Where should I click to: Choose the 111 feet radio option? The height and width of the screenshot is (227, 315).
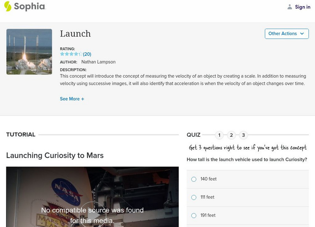tap(194, 197)
